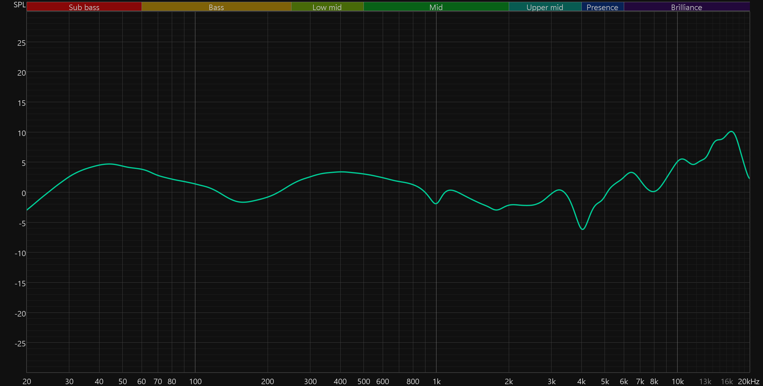
Task: Click the 0 dB axis label
Action: coord(24,193)
